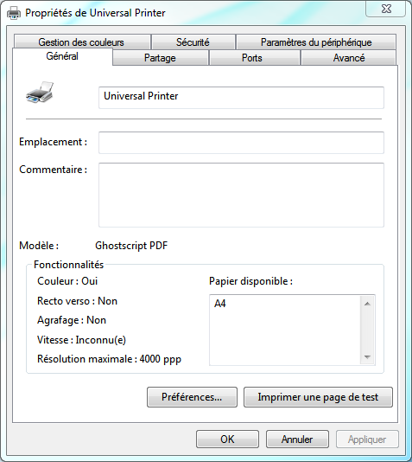412x462 pixels.
Task: Click the Recto verso : Non text
Action: click(78, 301)
